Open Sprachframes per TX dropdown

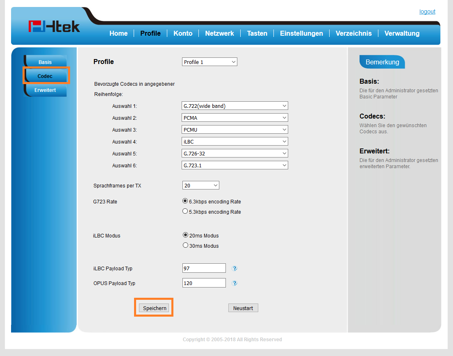tap(200, 185)
